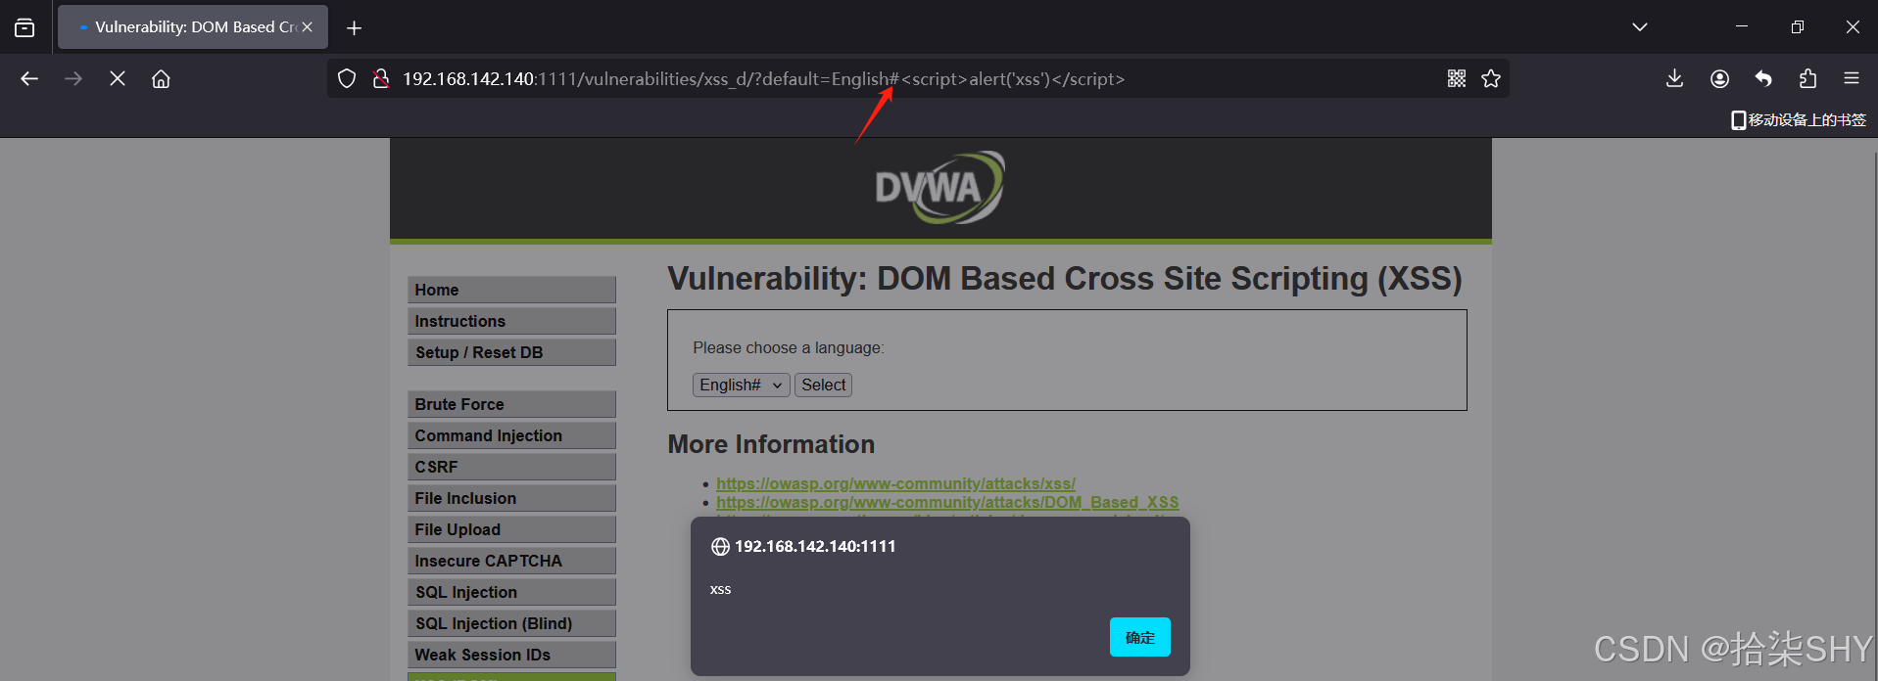The width and height of the screenshot is (1878, 681).
Task: Click the page heading DOM Based XSS
Action: [x=1065, y=279]
